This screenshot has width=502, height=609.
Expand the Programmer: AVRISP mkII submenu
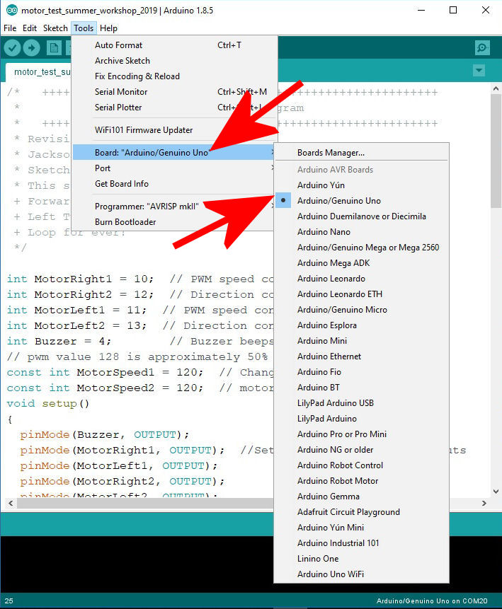175,207
